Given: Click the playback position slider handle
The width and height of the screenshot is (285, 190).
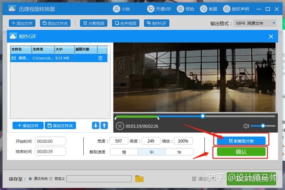Looking at the screenshot, I should coord(203,116).
